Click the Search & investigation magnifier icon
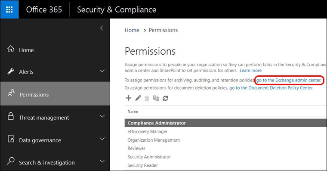The image size is (327, 171). click(11, 161)
